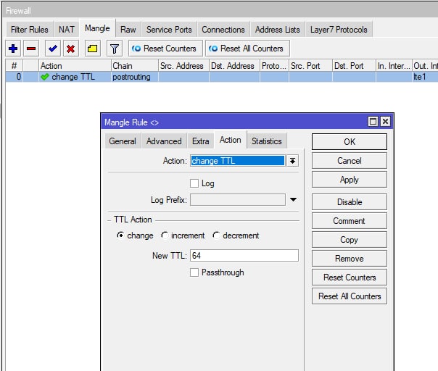Viewport: 438px width, 371px height.
Task: Click the Comment button
Action: (x=350, y=221)
